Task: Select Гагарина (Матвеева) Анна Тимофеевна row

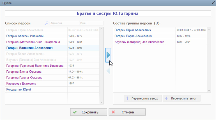Action: (52, 42)
